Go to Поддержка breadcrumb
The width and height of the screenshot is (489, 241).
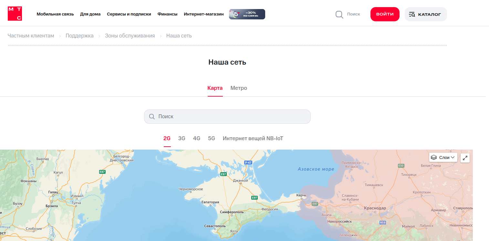pos(79,36)
